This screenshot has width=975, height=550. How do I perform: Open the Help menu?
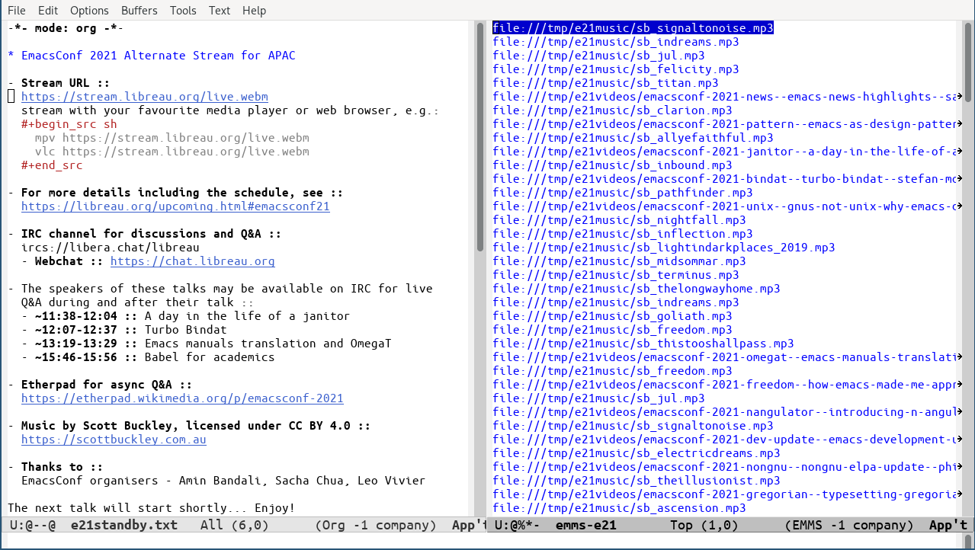coord(254,11)
